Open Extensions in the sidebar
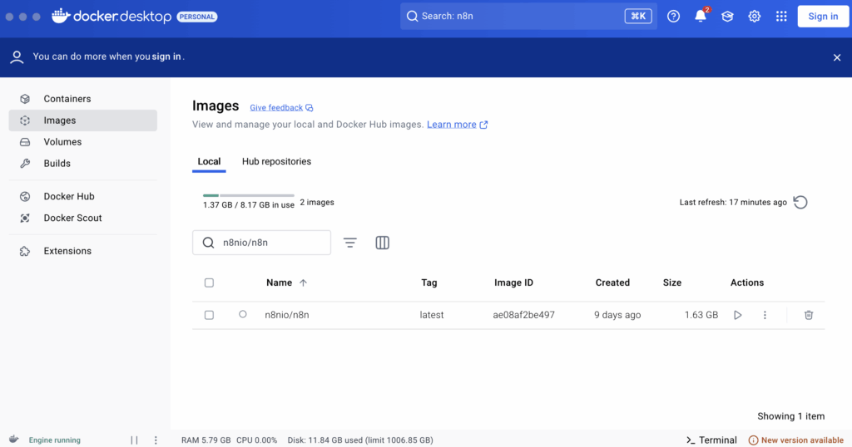This screenshot has width=852, height=447. coord(82,251)
